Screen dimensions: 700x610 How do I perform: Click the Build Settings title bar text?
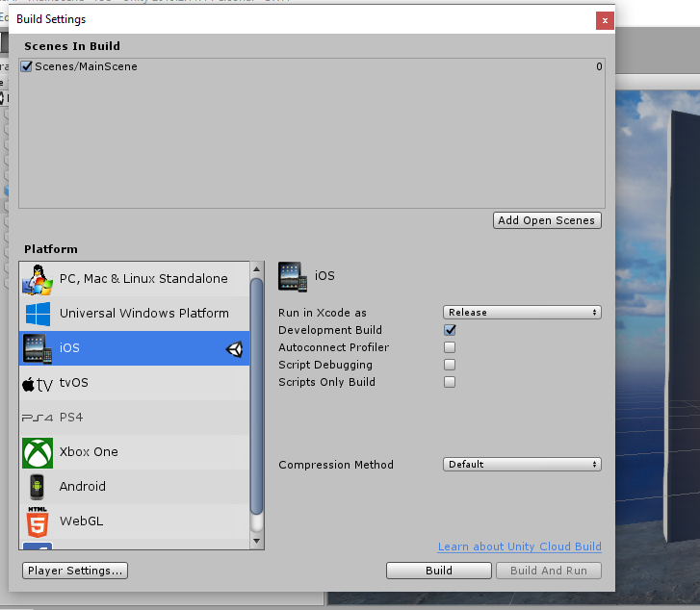[x=51, y=19]
